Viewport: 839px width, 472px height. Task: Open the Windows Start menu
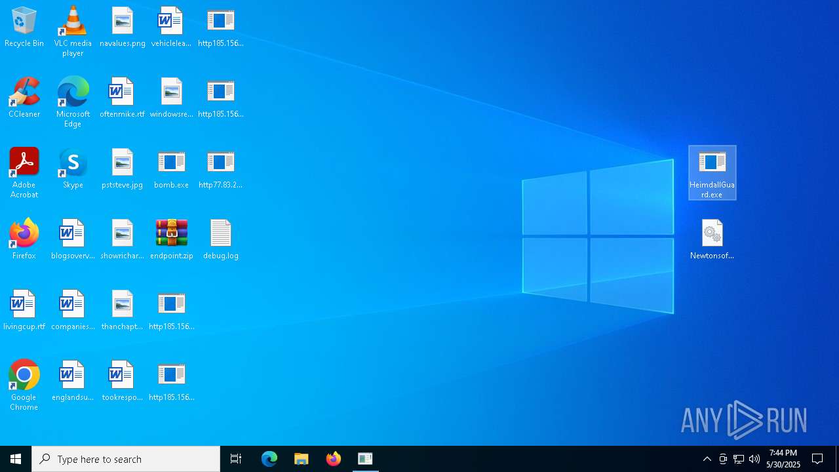(16, 459)
